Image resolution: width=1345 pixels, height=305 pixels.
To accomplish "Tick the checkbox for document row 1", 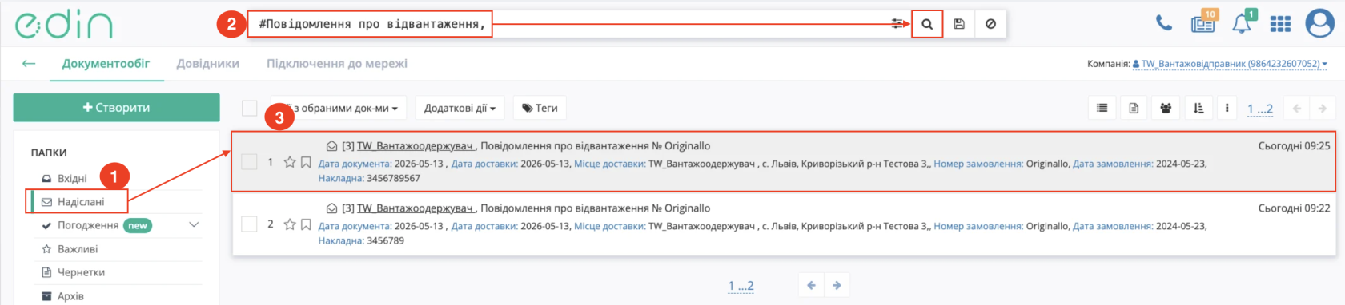I will pos(249,162).
